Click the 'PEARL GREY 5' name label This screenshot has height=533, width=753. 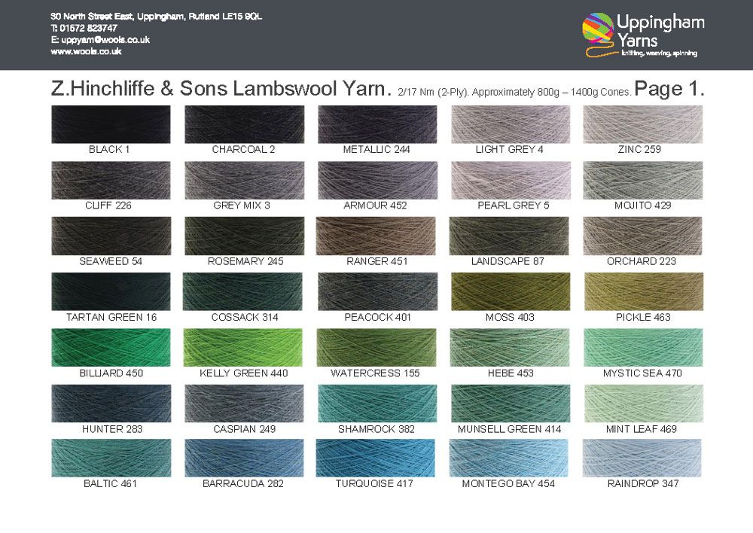click(514, 206)
